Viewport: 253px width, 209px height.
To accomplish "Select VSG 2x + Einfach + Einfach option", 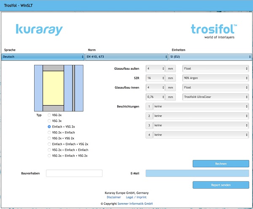I will 49,149.
